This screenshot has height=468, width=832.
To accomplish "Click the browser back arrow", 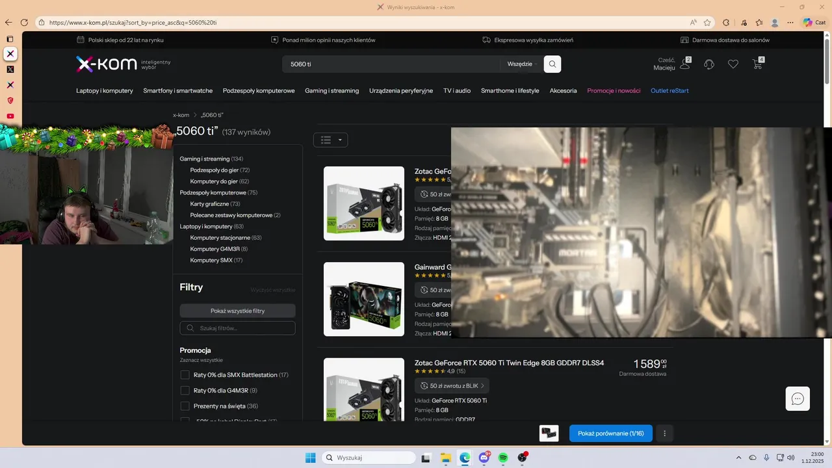I will click(x=8, y=22).
